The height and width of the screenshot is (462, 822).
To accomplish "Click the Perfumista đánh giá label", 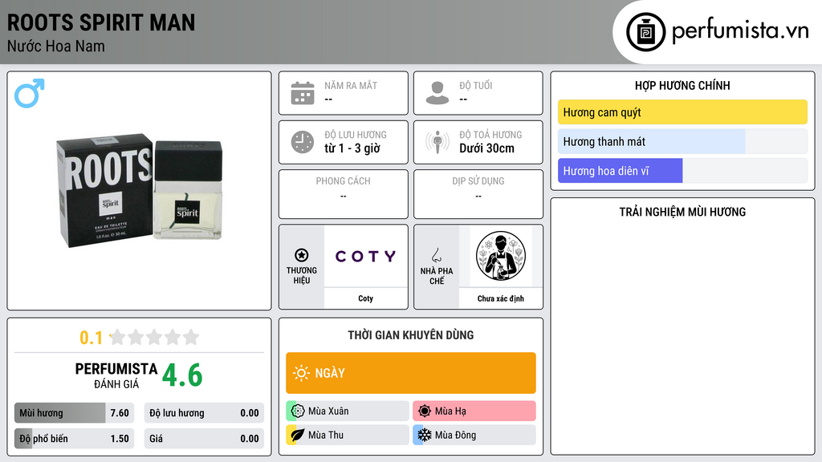I will (116, 375).
